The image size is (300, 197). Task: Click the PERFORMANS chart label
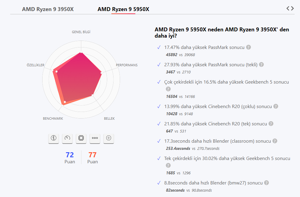(x=127, y=65)
